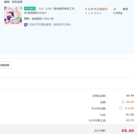
Task: Click the x1 quantity indicator
Action: pyautogui.click(x=115, y=9)
